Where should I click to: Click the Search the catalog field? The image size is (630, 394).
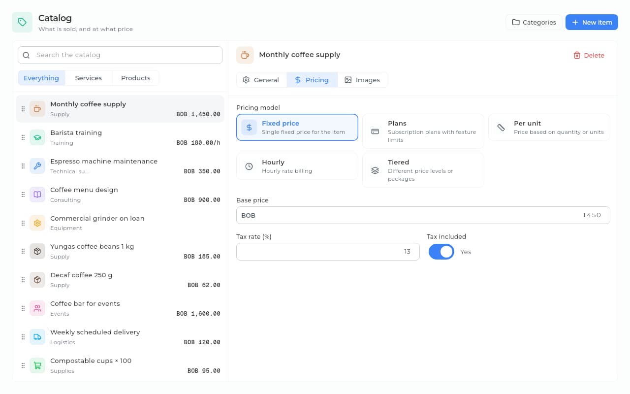tap(120, 55)
